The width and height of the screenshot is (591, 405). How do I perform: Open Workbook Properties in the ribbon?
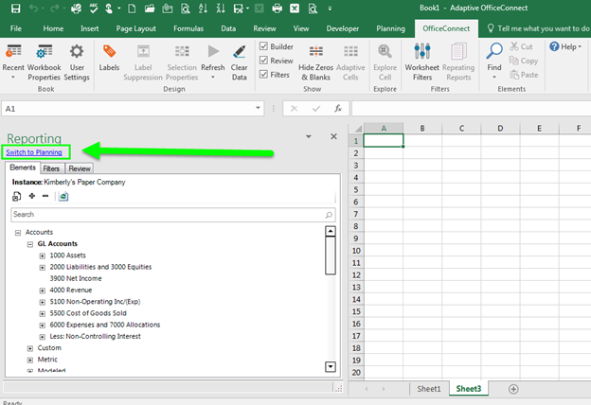tap(44, 62)
